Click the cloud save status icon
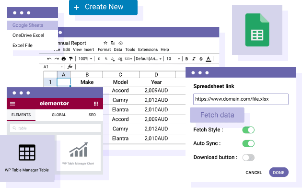302x188 pixels. (x=121, y=43)
